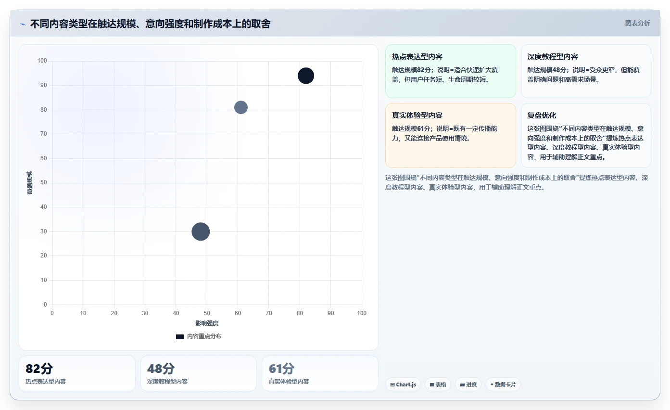The width and height of the screenshot is (670, 410).
Task: Click the Chart.js tag chip
Action: [403, 384]
